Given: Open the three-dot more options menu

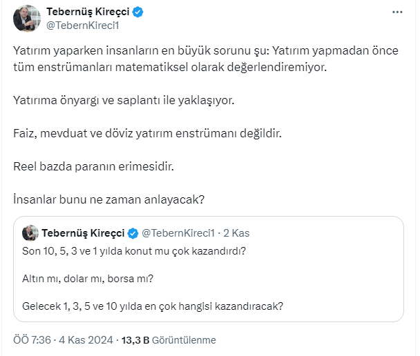Looking at the screenshot, I should point(397,12).
